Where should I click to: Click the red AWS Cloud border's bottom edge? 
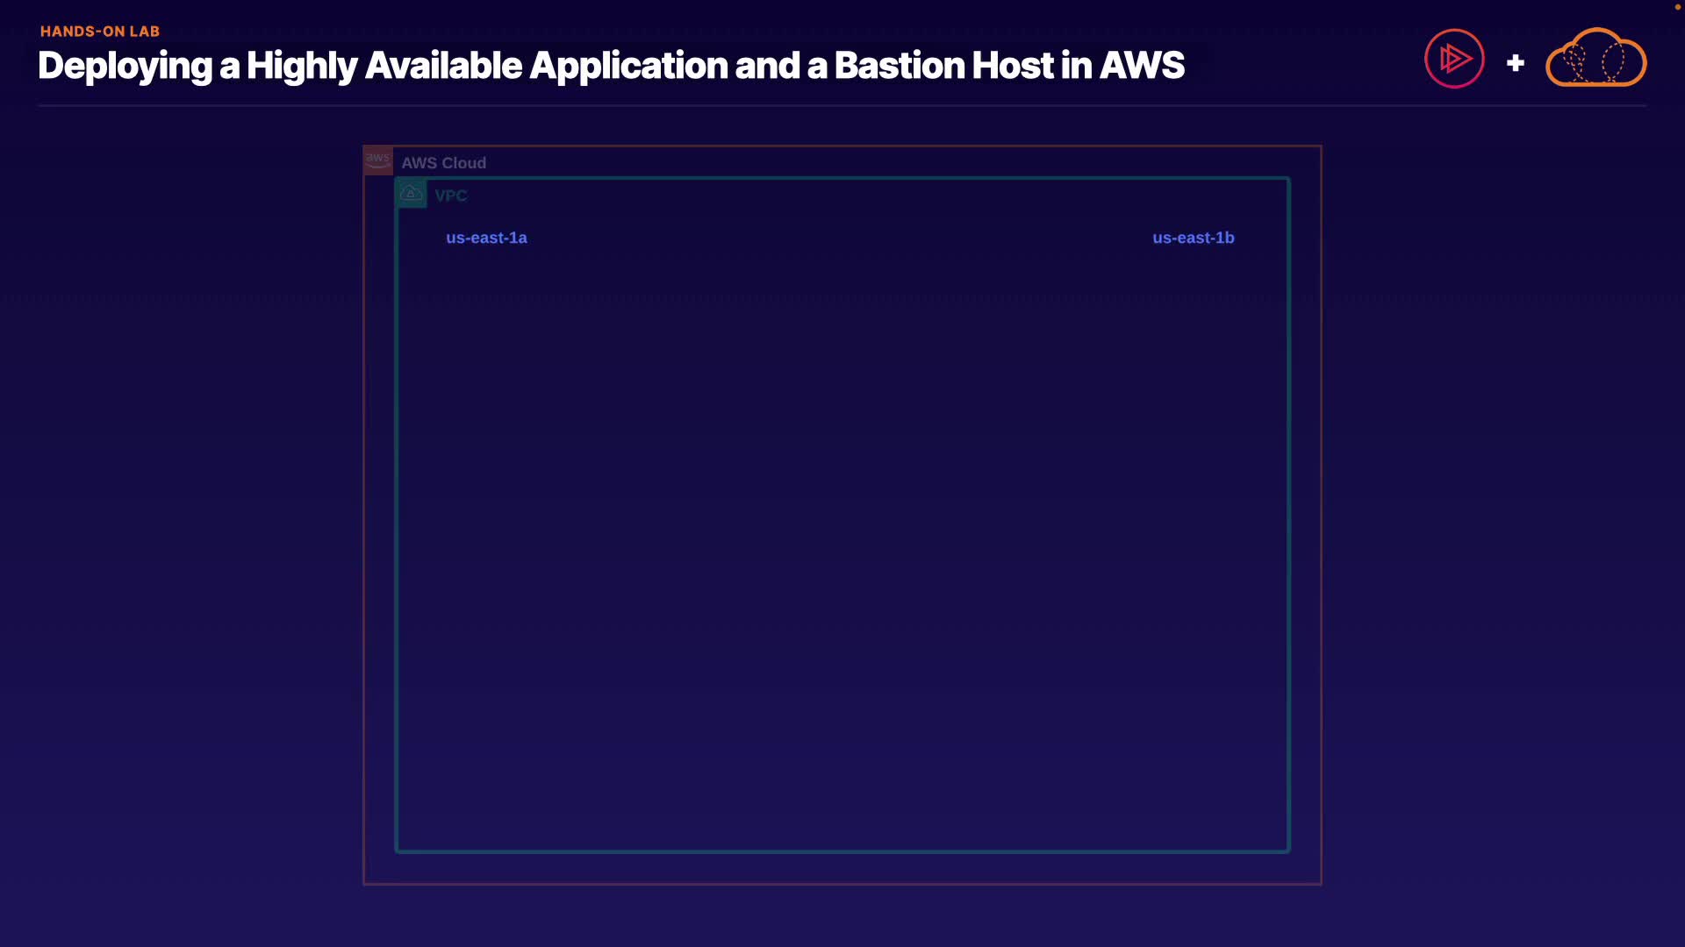842,884
